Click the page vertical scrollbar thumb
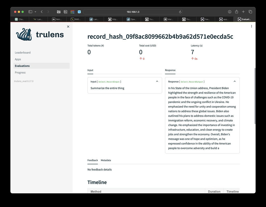The width and height of the screenshot is (266, 207). (255, 96)
